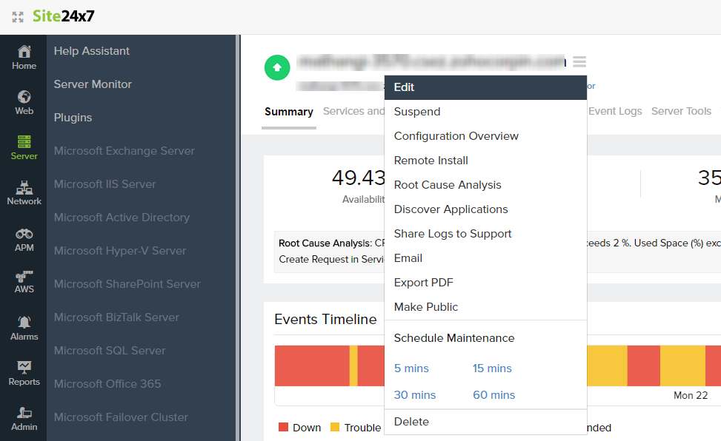This screenshot has width=721, height=441.
Task: Click the hamburger menu next to monitor name
Action: coord(579,61)
